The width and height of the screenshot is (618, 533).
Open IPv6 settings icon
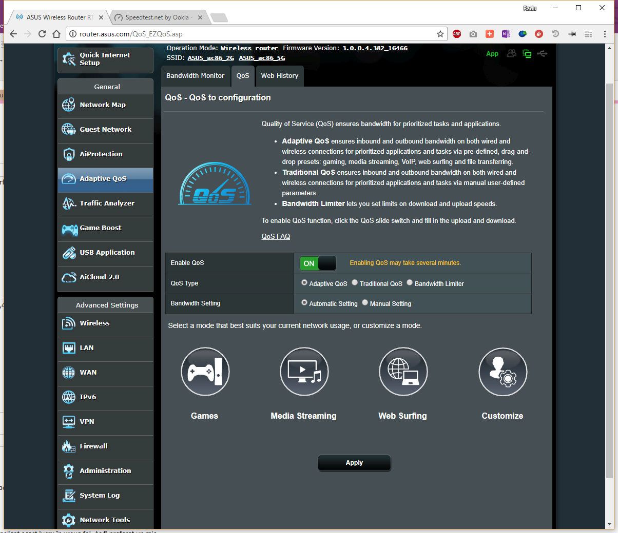point(69,397)
